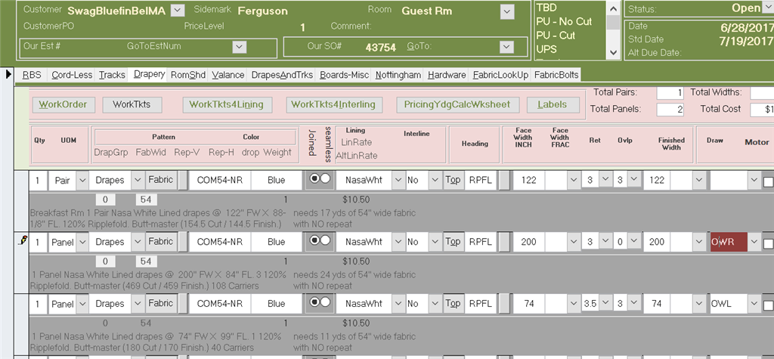Viewport: 774px width, 359px height.
Task: Toggle the Joined radio option in the 200 width row
Action: (x=314, y=241)
